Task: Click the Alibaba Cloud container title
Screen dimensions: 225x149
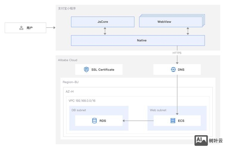Action: tap(67, 60)
